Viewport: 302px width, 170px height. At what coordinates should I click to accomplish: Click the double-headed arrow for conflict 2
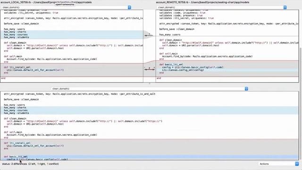point(150,69)
